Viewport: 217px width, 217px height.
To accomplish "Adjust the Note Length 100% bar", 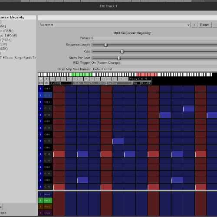I will [89, 83].
